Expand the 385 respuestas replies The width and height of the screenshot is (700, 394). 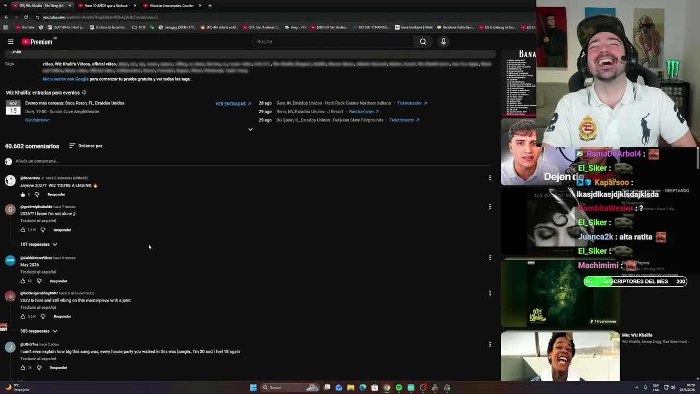pyautogui.click(x=39, y=331)
